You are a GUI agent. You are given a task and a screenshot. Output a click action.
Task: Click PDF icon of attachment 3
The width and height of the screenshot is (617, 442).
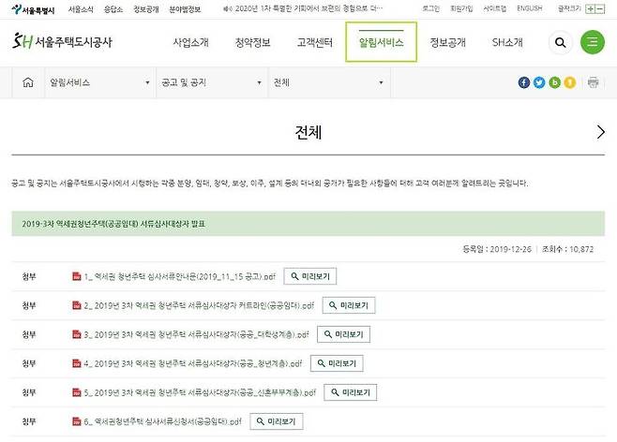coord(76,334)
